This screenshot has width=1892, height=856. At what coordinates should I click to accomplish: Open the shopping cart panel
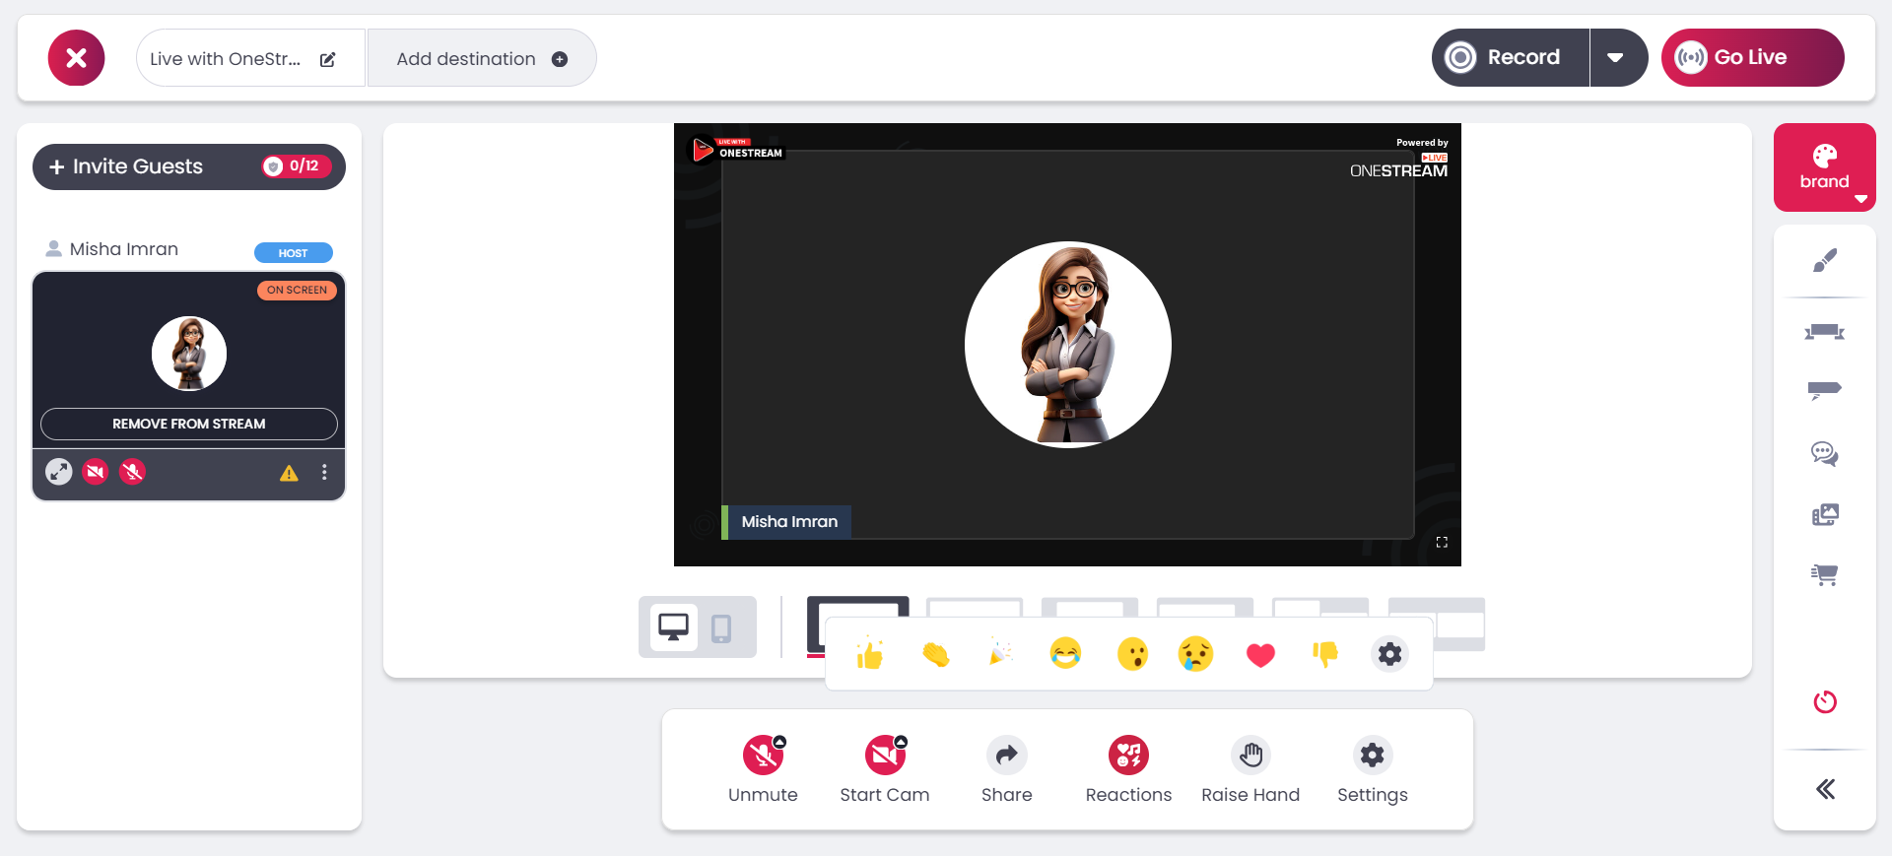pos(1824,575)
